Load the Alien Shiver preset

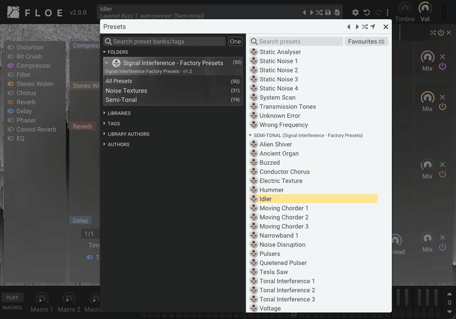point(313,144)
